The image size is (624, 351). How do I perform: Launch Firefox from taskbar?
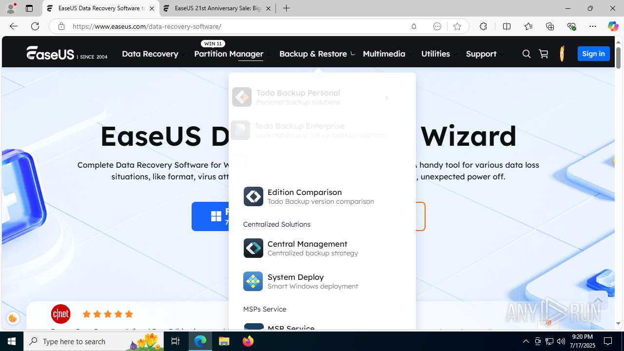coord(248,341)
